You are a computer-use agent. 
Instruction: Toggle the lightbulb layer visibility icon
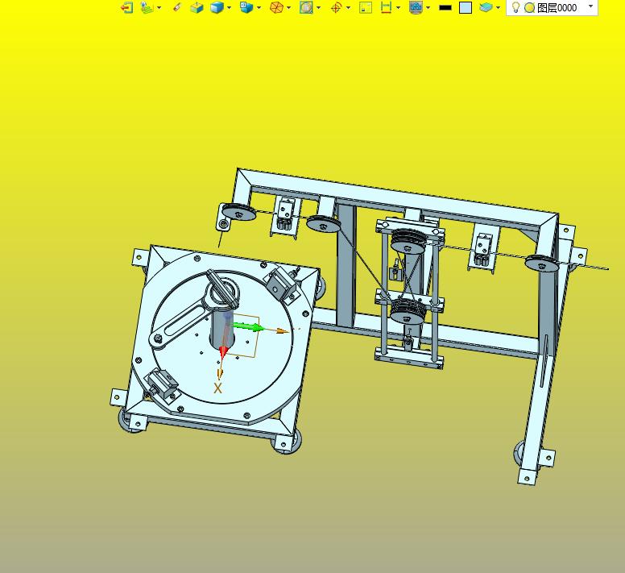click(x=515, y=7)
